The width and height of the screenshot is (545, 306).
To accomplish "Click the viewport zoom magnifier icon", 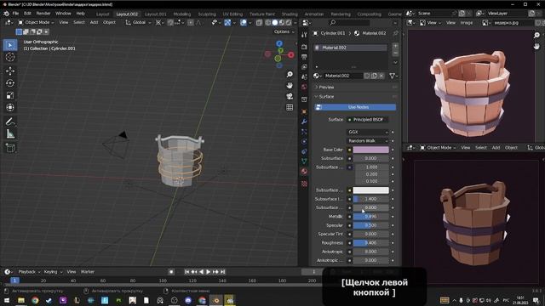I will coord(290,75).
